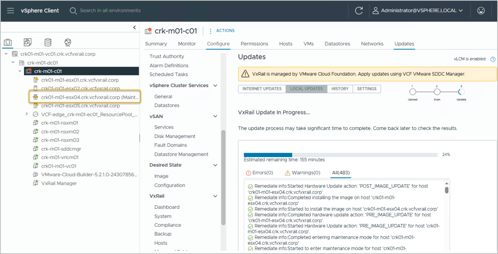Open the Datastores tab
498x254 pixels.
337,44
